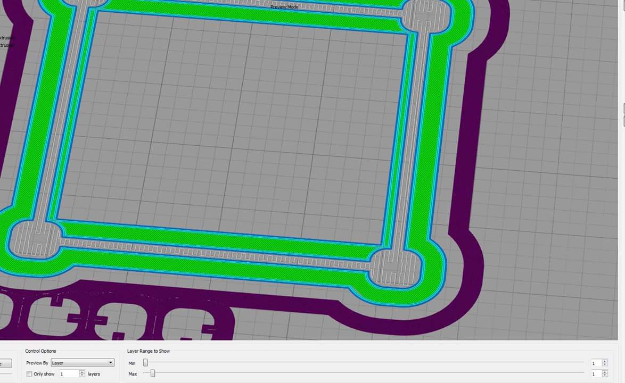Image resolution: width=625 pixels, height=383 pixels.
Task: Select the Max layer value field
Action: tap(596, 374)
